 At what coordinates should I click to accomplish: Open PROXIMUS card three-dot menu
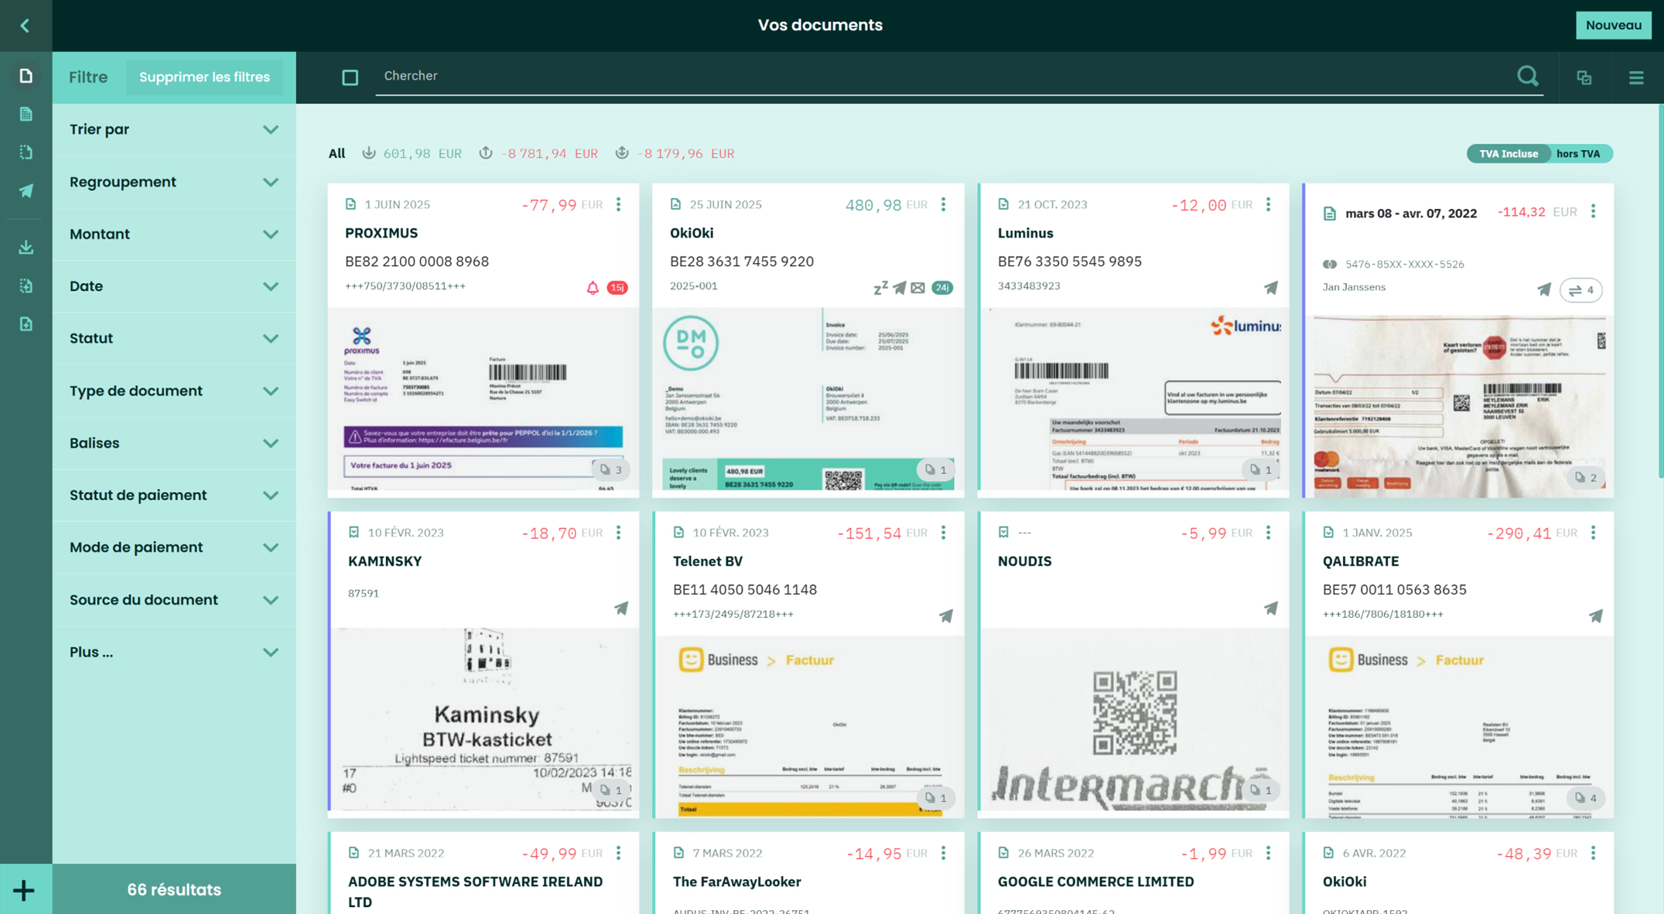pyautogui.click(x=618, y=204)
